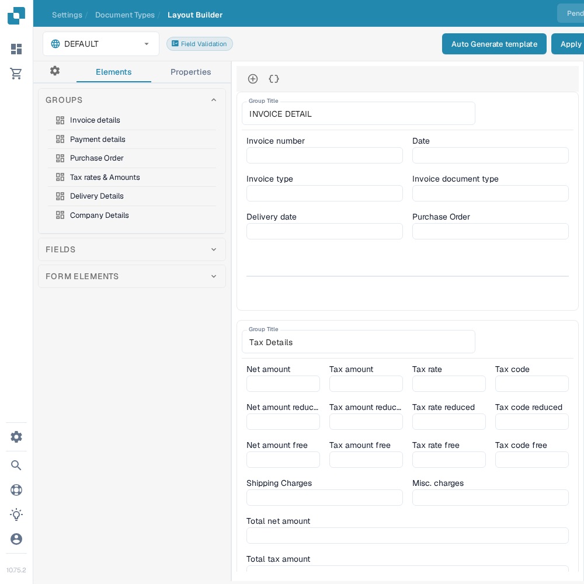Switch to the Properties tab
The width and height of the screenshot is (584, 584).
191,72
